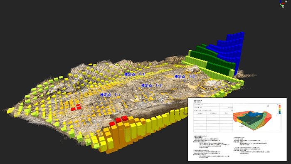Screen dimensions: 291x164
Task: Select the 標定点 T-1 point label
Action: [110, 95]
